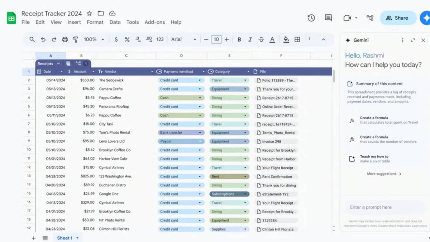Click the font size 10 field
The image size is (430, 242).
[216, 39]
